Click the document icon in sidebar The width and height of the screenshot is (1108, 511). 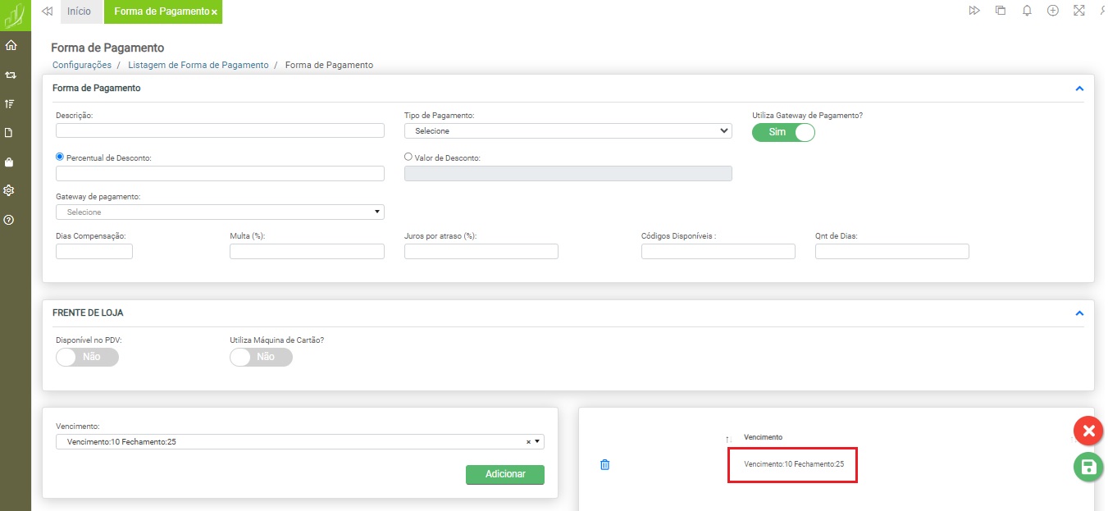10,133
